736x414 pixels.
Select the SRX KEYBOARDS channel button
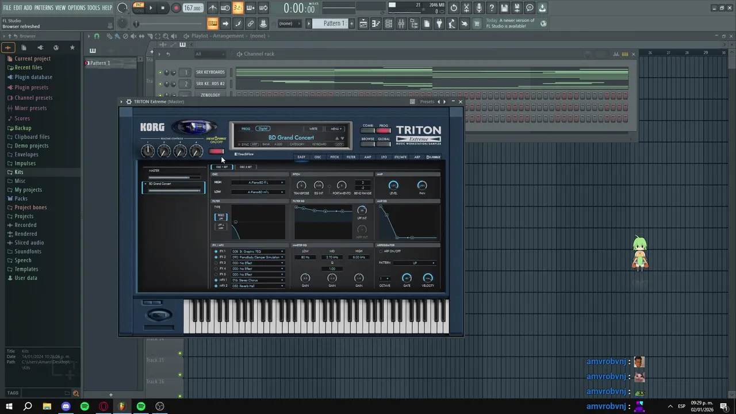(x=210, y=72)
